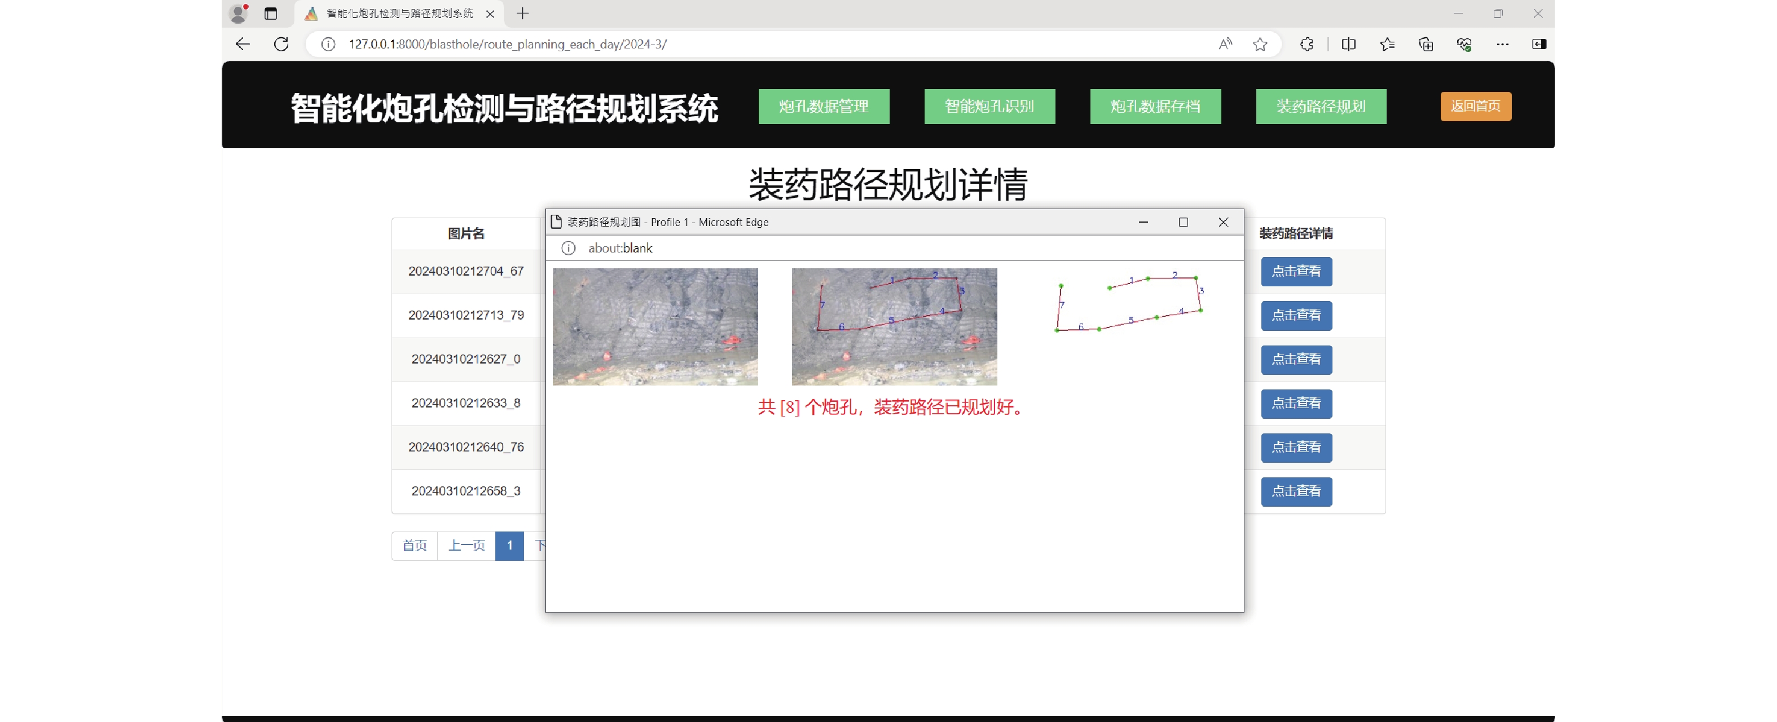This screenshot has height=722, width=1777.
Task: Open the collections icon
Action: [1425, 44]
